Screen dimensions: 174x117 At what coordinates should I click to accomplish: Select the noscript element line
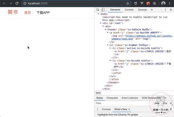(135, 18)
